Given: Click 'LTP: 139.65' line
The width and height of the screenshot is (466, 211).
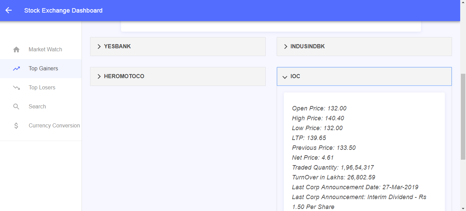Looking at the screenshot, I should tap(309, 138).
